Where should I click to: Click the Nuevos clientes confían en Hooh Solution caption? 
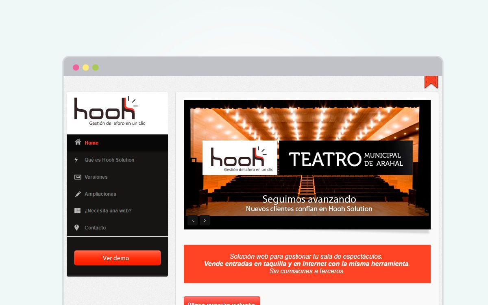309,209
